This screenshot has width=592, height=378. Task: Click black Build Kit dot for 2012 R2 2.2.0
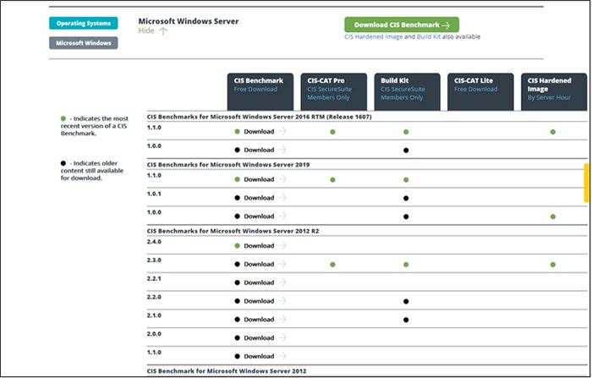point(406,301)
